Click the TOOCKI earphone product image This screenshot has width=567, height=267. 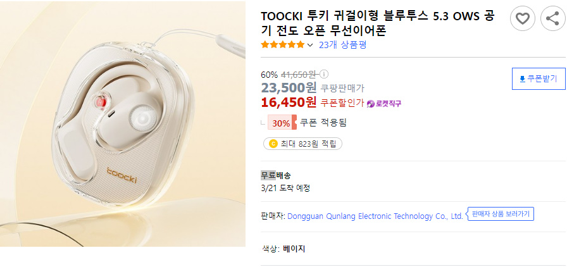[123, 124]
